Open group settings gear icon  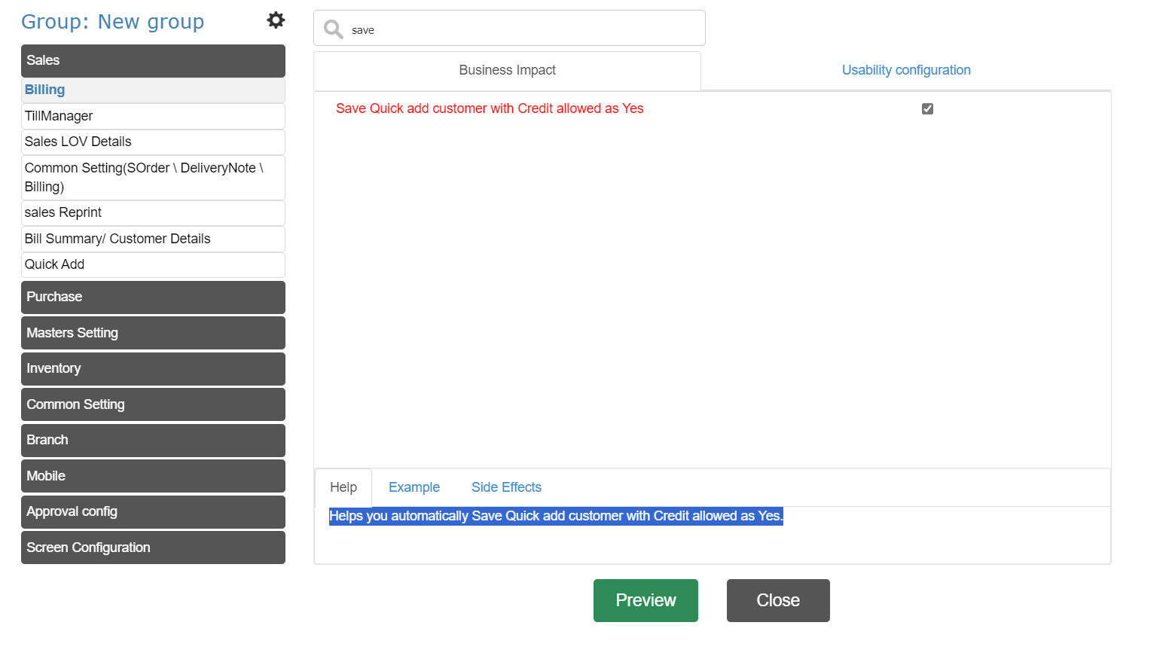point(276,20)
